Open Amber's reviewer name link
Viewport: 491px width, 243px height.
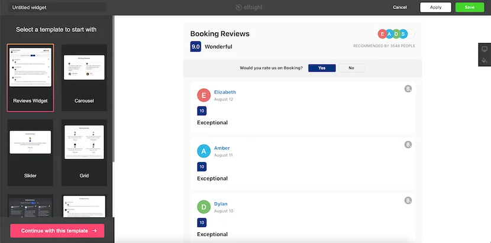pos(222,148)
